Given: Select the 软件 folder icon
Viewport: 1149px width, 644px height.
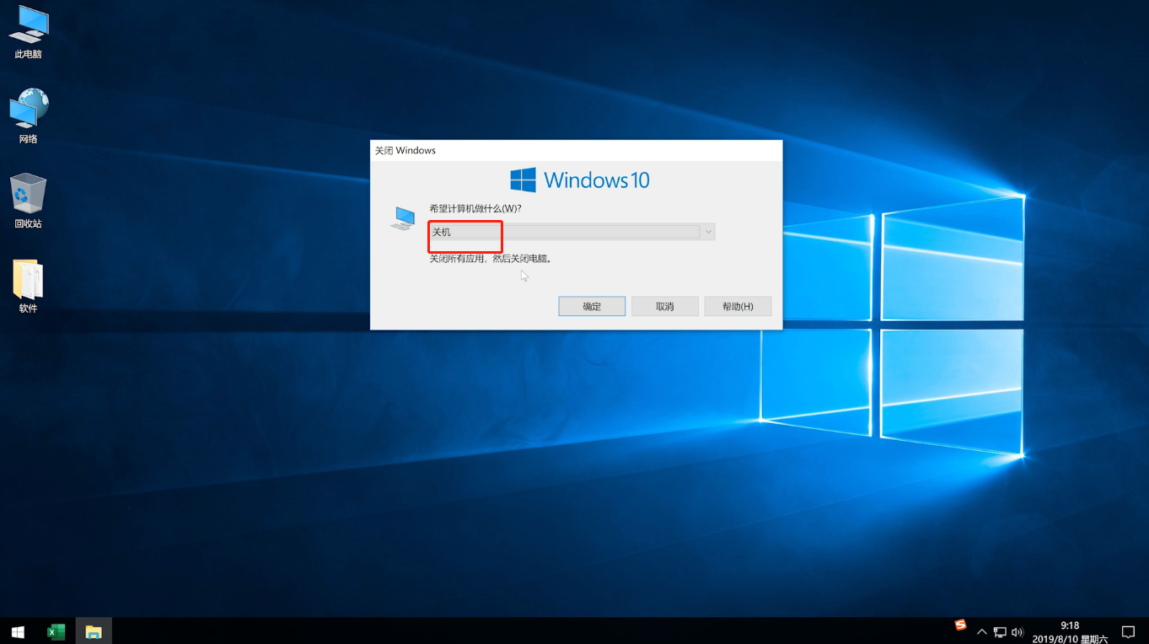Looking at the screenshot, I should [x=28, y=287].
